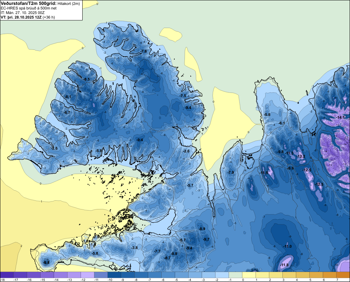Click the -12.2 temperature label
This screenshot has width=350, height=282.
(301, 156)
